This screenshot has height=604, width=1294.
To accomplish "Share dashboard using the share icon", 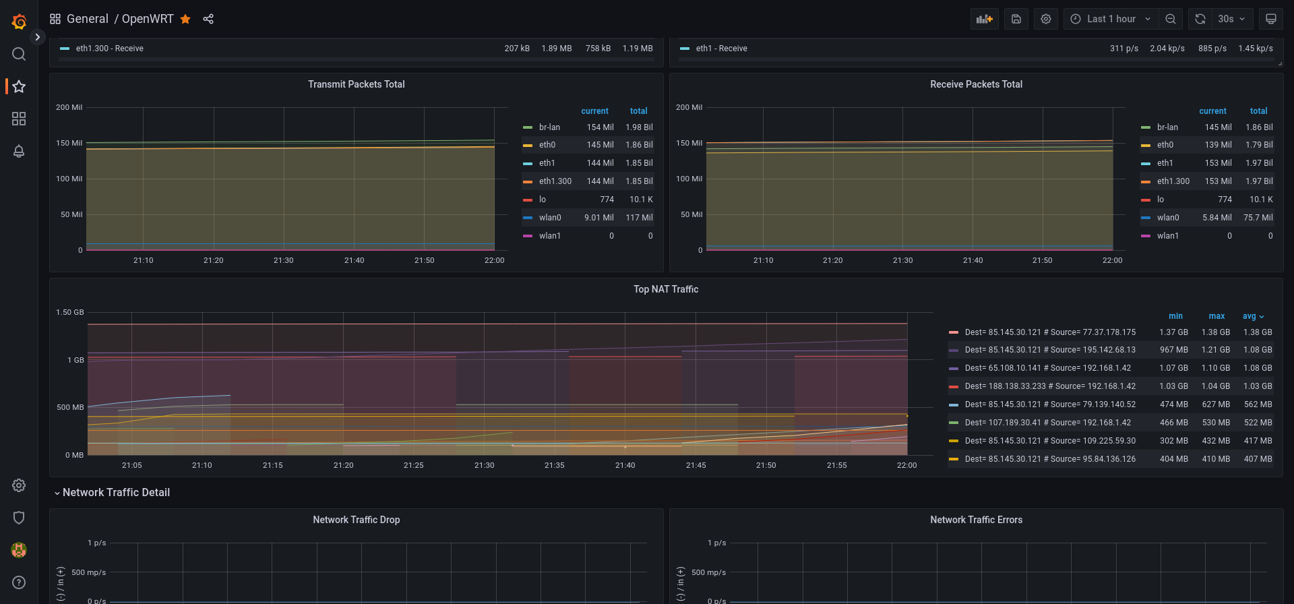I will 208,19.
